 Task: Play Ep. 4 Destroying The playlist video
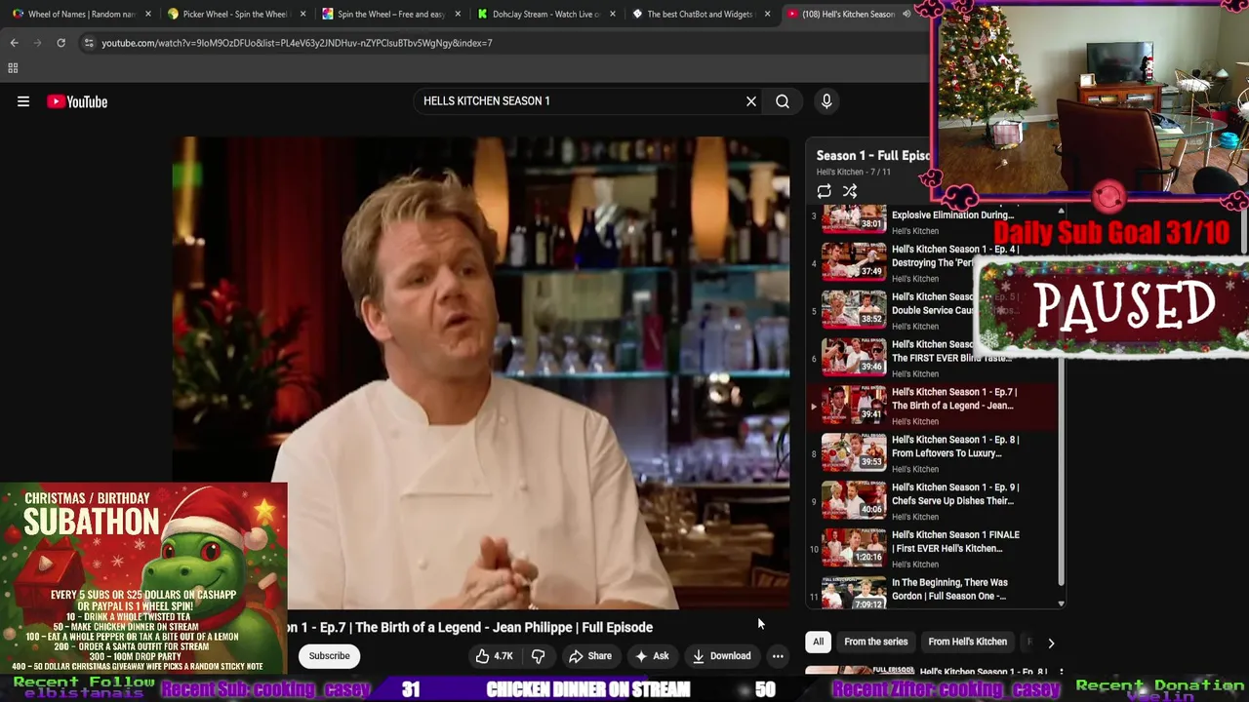coord(931,262)
